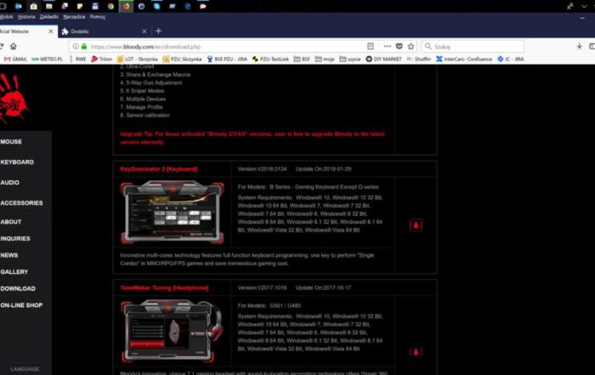
Task: Show site information circle icon
Action: [x=76, y=46]
